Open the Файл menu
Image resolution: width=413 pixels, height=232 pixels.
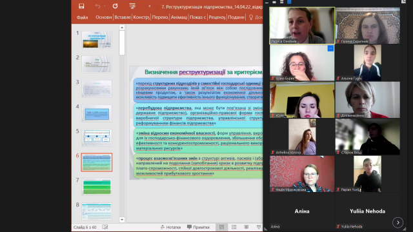[x=82, y=17]
